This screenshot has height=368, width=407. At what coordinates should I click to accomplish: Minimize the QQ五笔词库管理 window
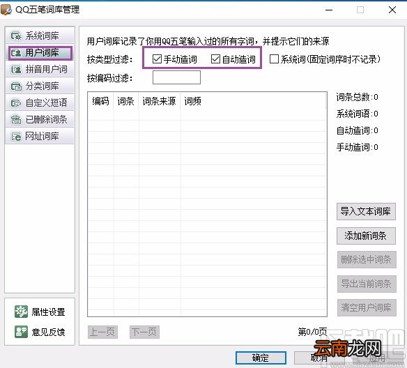[329, 10]
